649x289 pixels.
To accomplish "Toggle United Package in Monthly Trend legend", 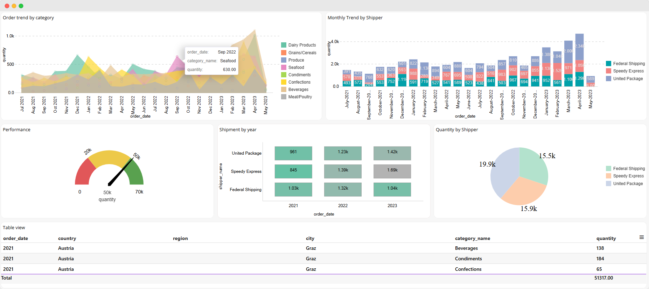I will [x=624, y=79].
